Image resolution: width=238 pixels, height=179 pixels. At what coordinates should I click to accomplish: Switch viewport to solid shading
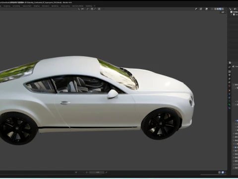coord(218,9)
